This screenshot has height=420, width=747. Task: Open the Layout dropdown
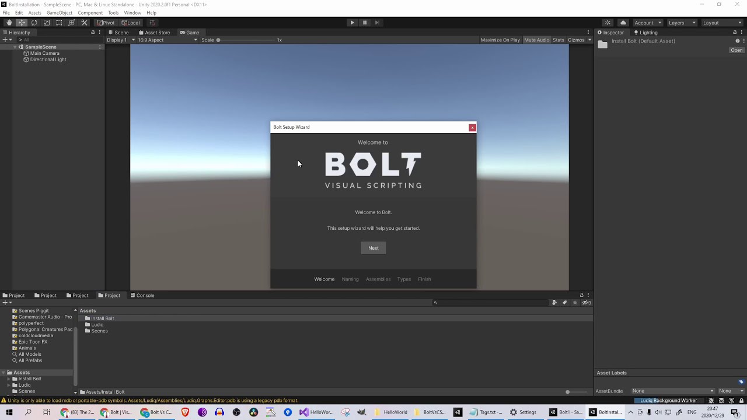click(x=722, y=23)
